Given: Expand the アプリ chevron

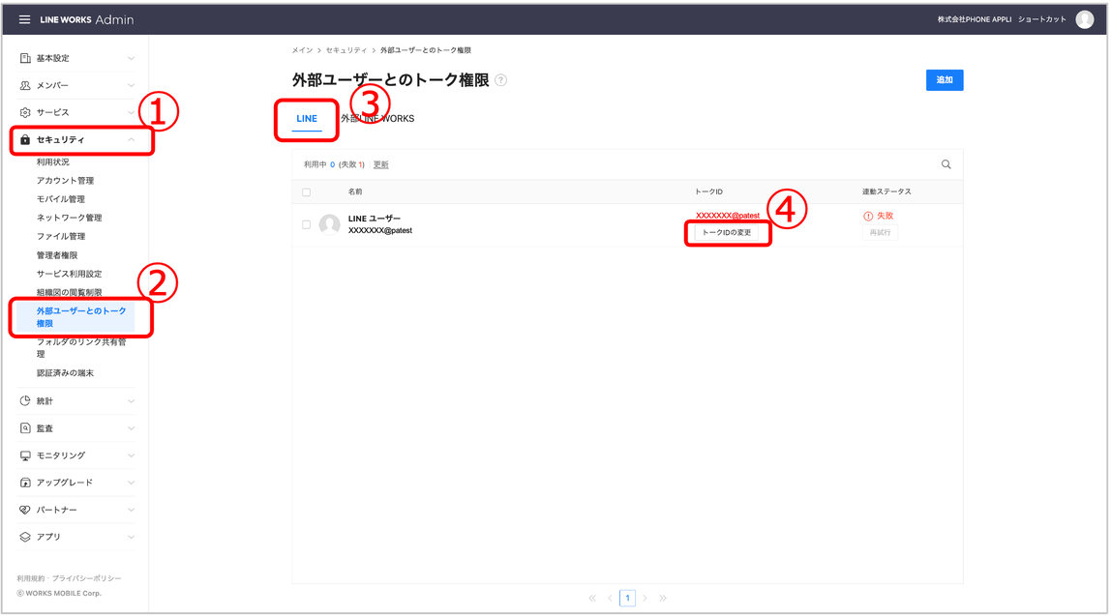Looking at the screenshot, I should pos(131,537).
